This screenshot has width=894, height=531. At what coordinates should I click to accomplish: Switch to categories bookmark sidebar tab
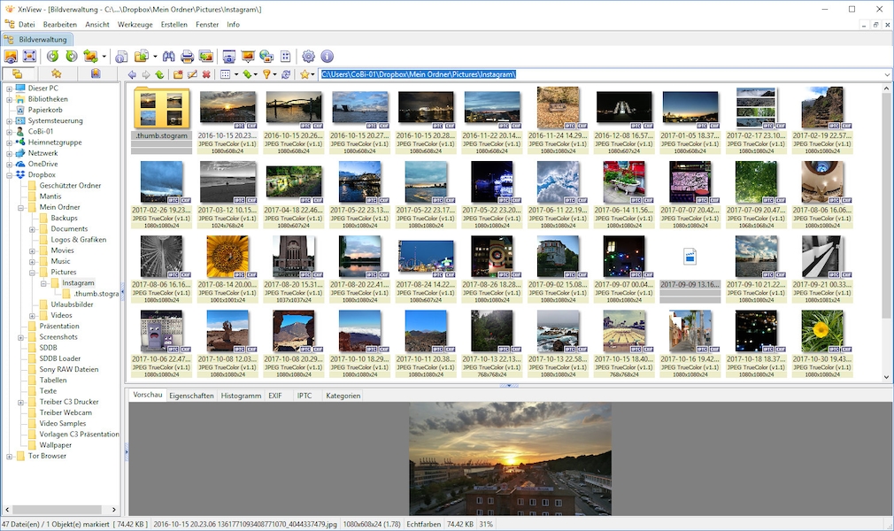[x=96, y=73]
